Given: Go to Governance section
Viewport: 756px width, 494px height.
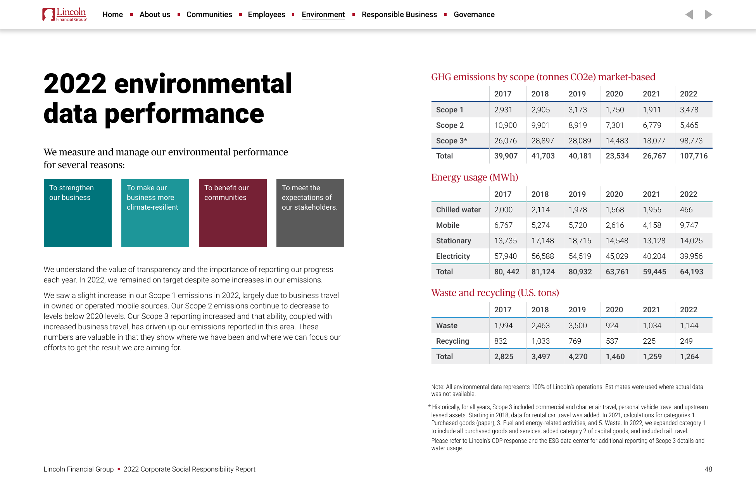Looking at the screenshot, I should (x=474, y=14).
